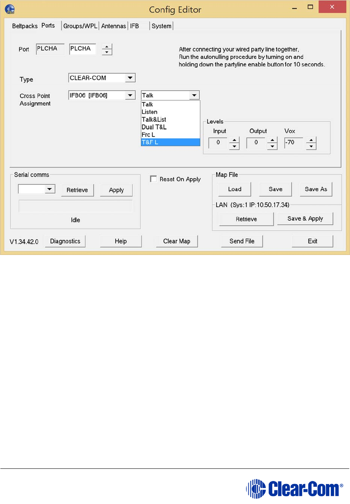
Task: Select Dual T&L option in list
Action: [x=171, y=127]
